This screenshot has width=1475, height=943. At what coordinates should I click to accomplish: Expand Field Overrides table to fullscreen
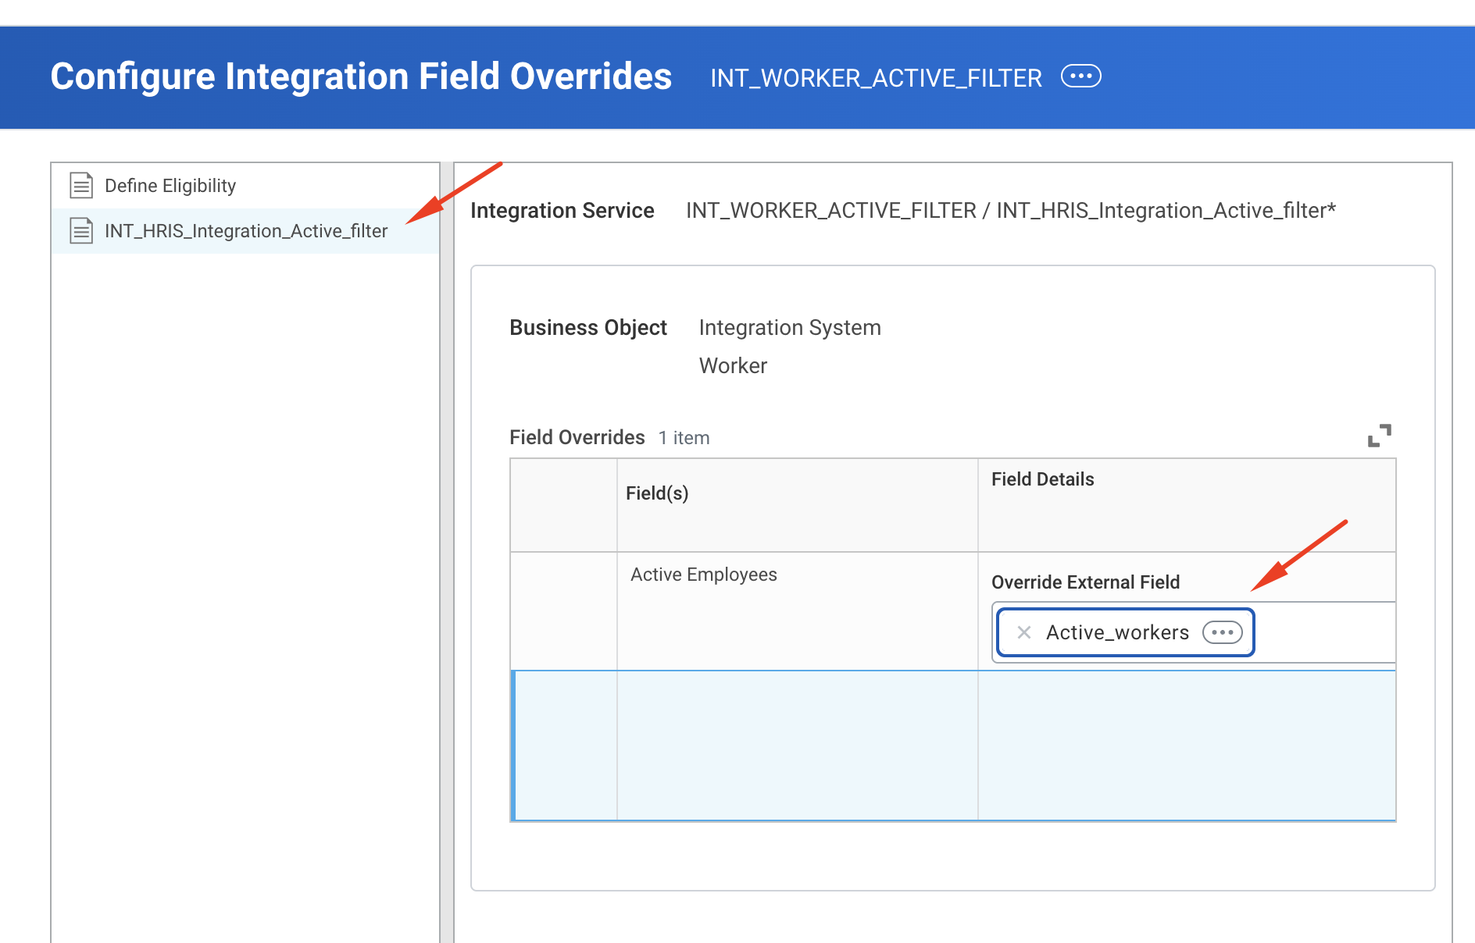(1379, 436)
